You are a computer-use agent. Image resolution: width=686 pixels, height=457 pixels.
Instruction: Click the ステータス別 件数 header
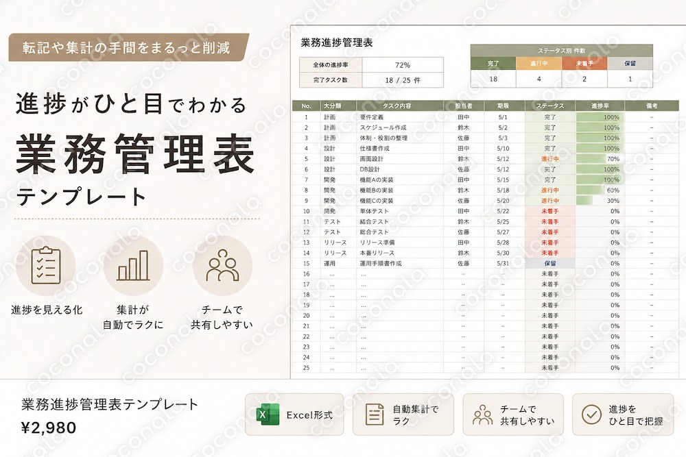tap(562, 51)
